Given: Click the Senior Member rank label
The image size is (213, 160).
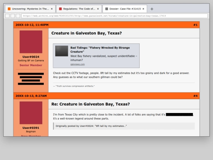Looking at the screenshot, I should 31,65.
